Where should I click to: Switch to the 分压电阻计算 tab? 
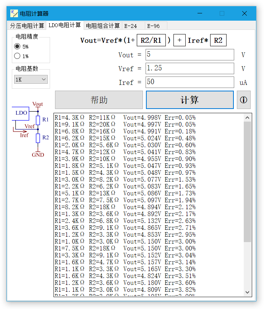click(x=27, y=26)
